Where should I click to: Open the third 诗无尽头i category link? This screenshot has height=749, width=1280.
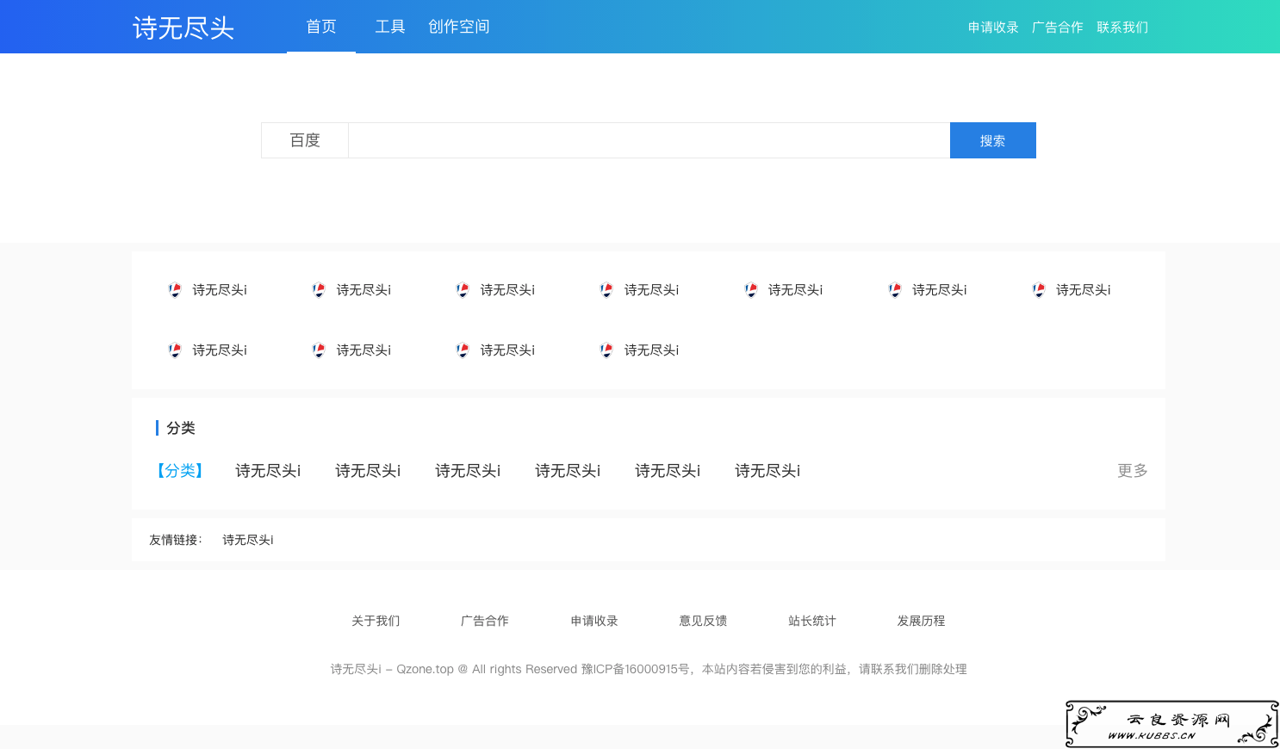coord(468,471)
